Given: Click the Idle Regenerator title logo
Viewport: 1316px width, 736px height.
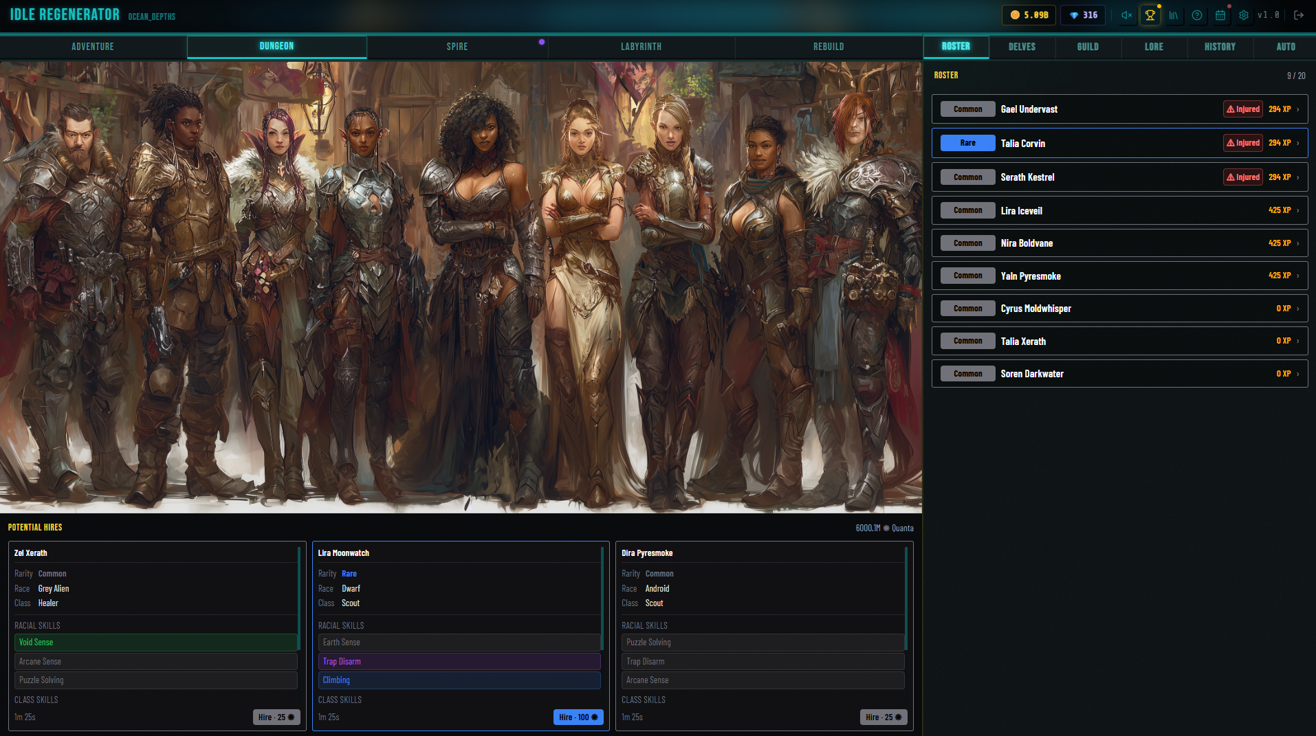Looking at the screenshot, I should pyautogui.click(x=65, y=14).
